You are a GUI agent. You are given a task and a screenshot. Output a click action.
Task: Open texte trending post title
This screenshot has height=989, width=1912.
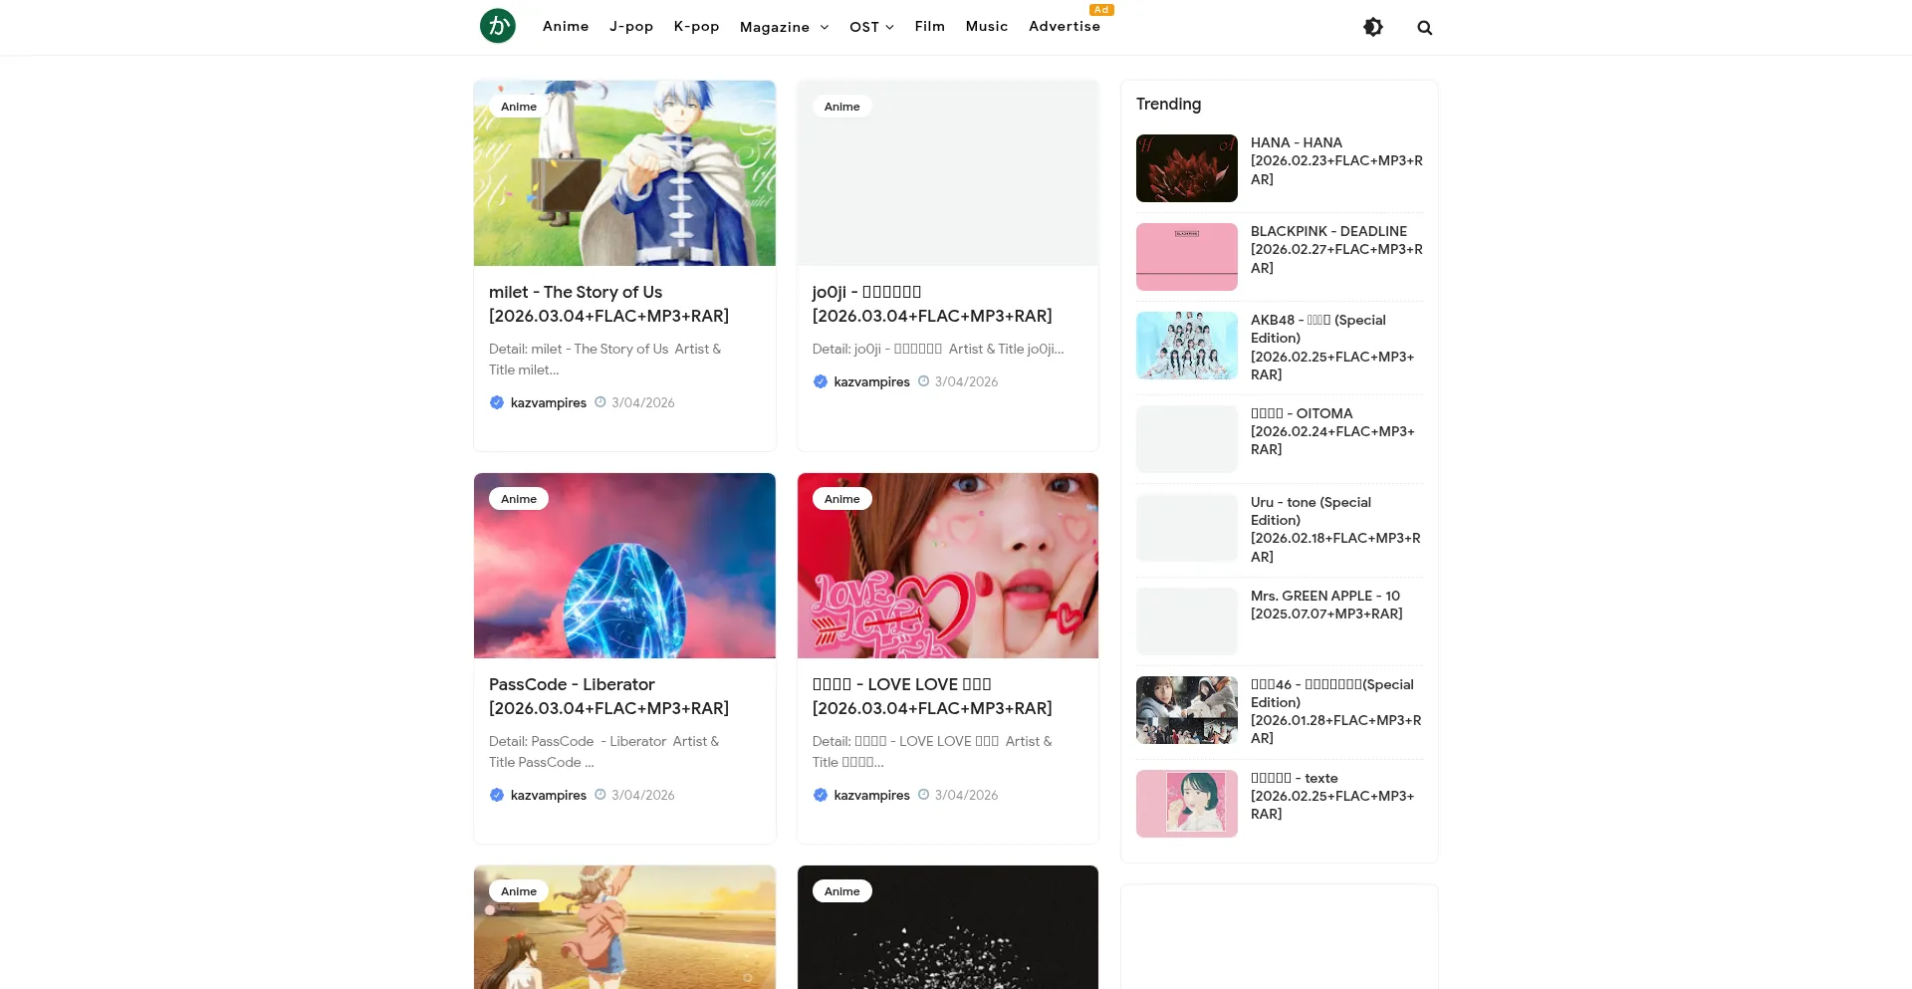tap(1332, 796)
